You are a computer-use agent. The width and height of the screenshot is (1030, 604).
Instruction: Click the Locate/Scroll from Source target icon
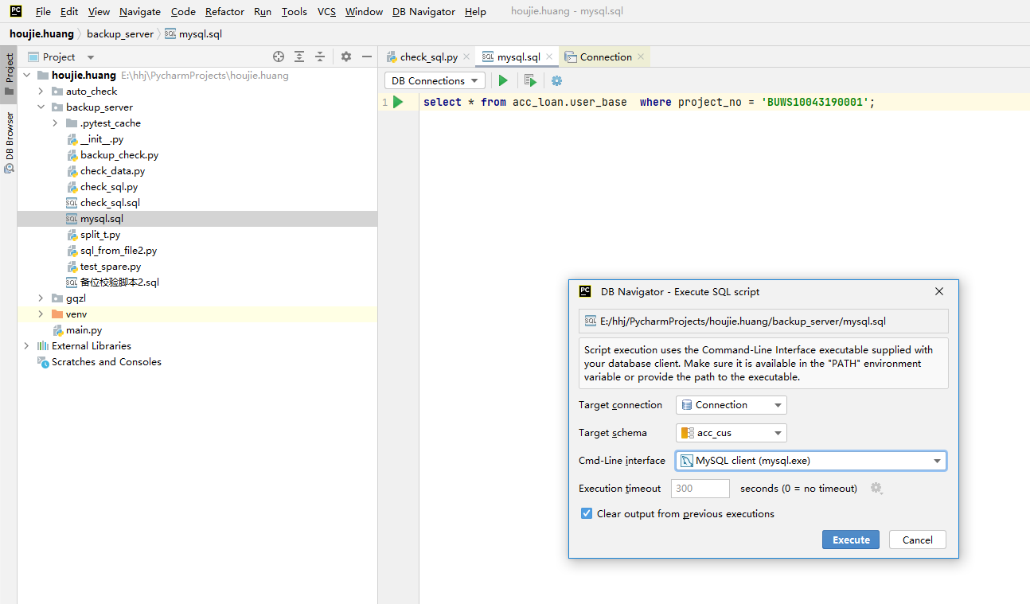click(279, 57)
